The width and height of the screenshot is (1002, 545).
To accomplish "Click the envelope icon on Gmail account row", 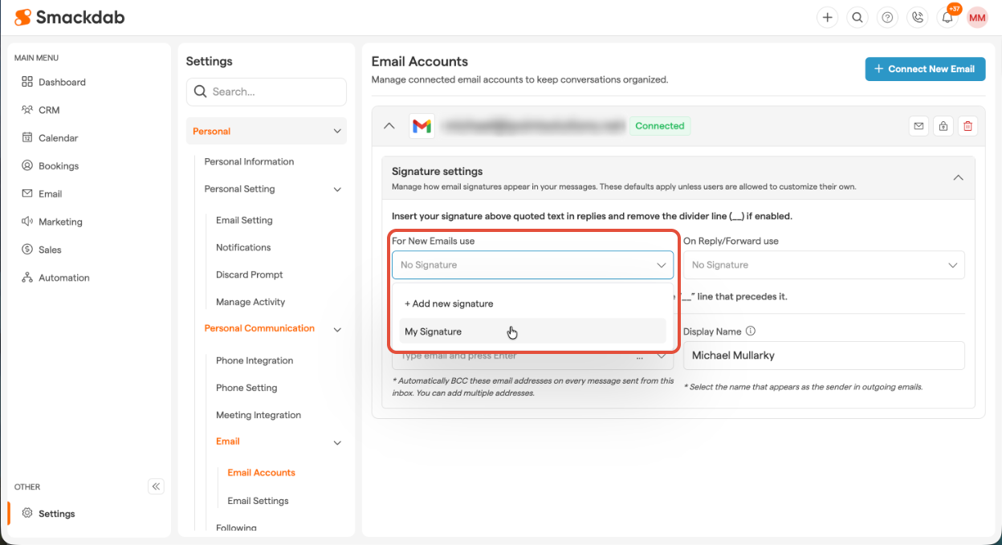I will (918, 126).
